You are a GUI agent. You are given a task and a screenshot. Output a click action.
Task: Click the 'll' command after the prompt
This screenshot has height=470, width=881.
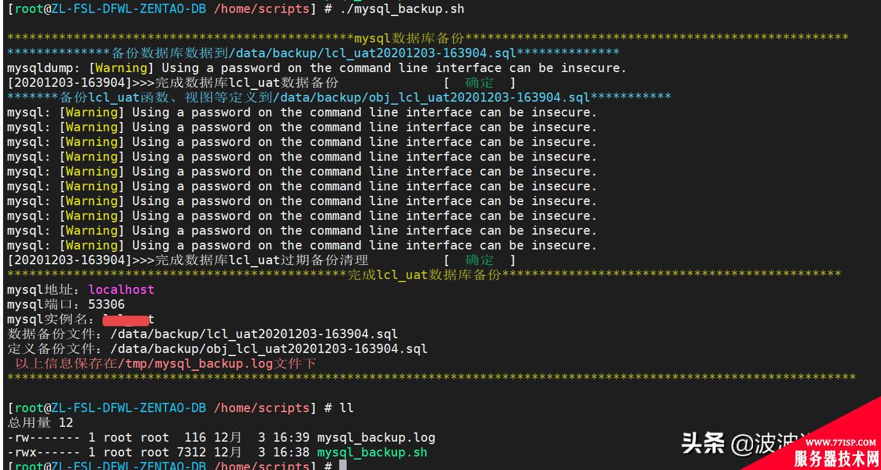[x=347, y=408]
